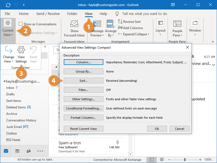Click the Reading view book icon
Viewport: 217px width, 163px height.
point(162,159)
